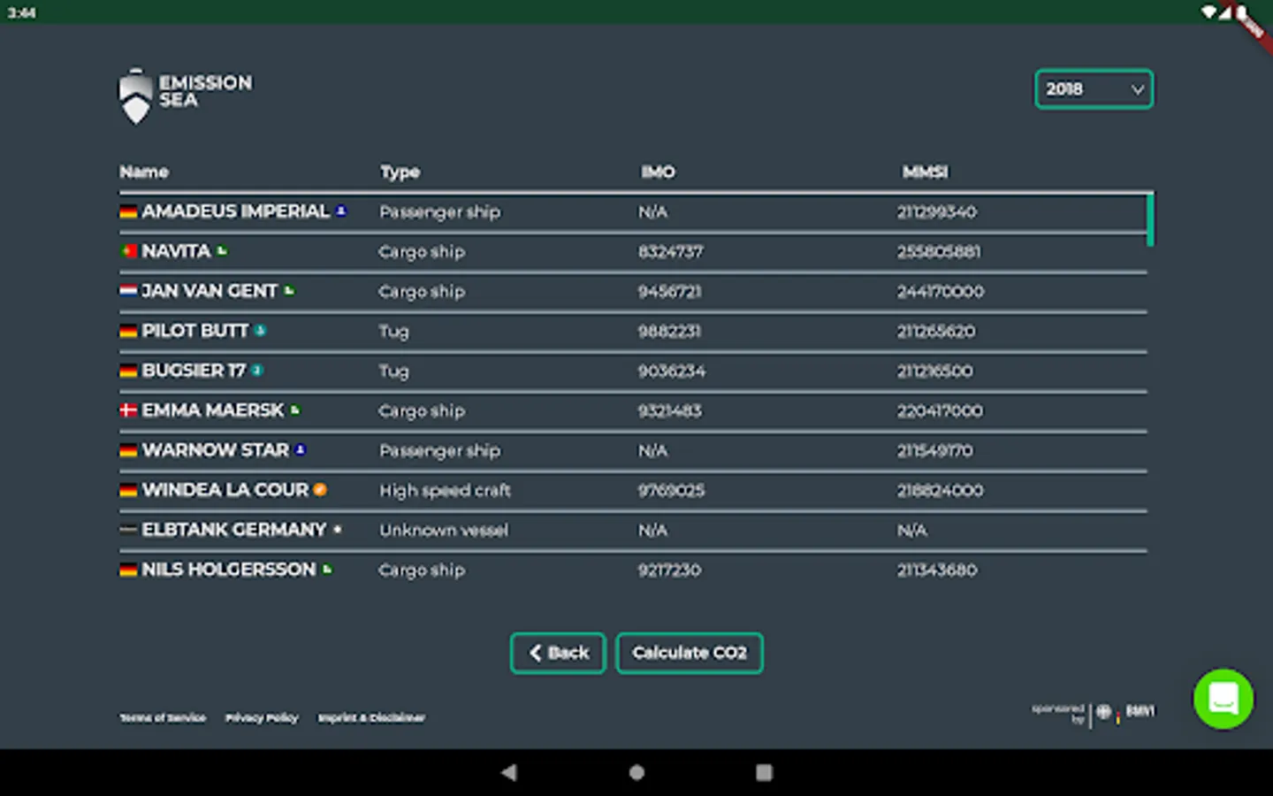Open the green chat bubble

pyautogui.click(x=1223, y=699)
